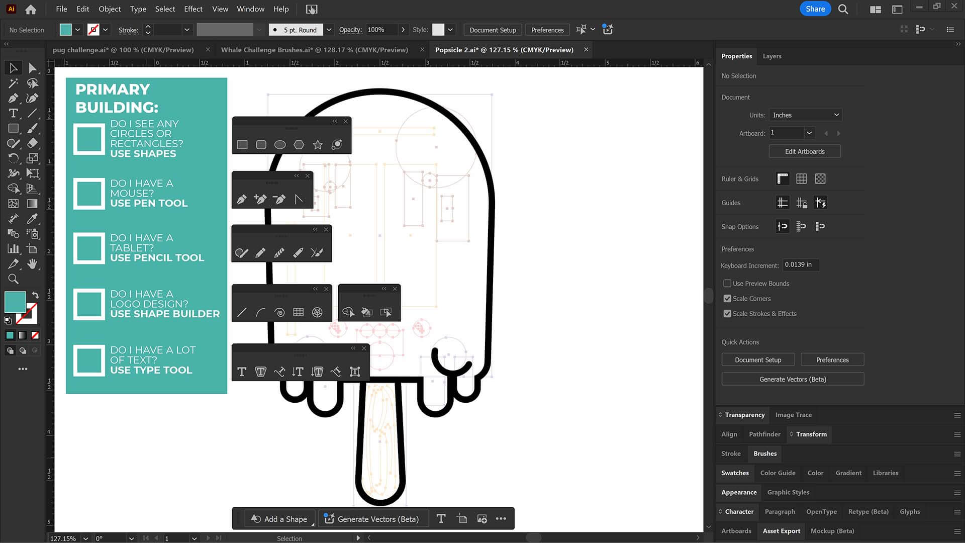The image size is (965, 543).
Task: Click the Share button
Action: click(x=815, y=9)
